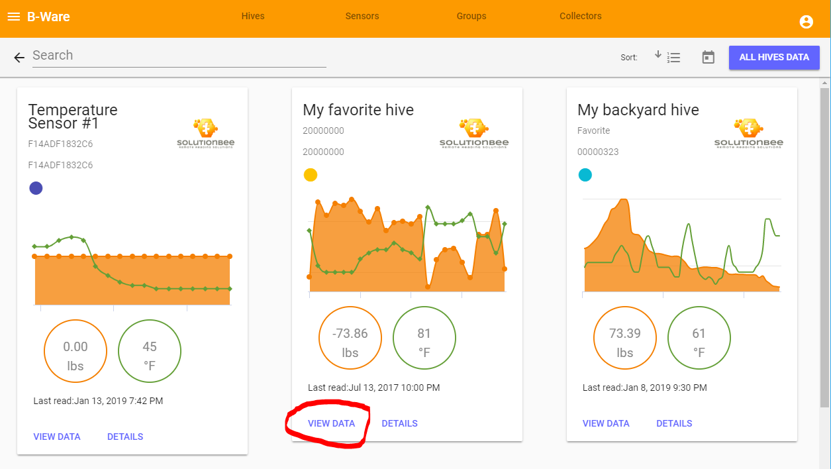Screen dimensions: 831x469
Task: Click the cyan color dot on My backyard hive
Action: [x=585, y=175]
